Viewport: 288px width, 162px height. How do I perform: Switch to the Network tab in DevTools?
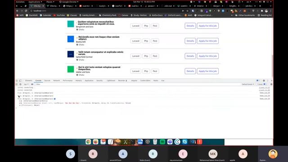[x=56, y=81]
